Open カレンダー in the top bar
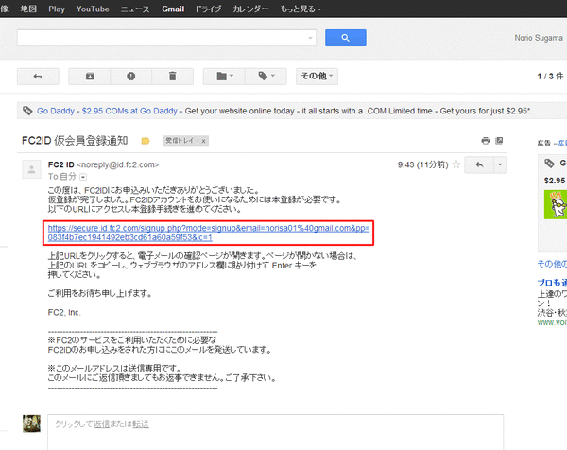This screenshot has height=450, width=567. pos(250,9)
